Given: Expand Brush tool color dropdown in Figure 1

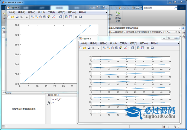Looking at the screenshot, I should coord(56,17).
